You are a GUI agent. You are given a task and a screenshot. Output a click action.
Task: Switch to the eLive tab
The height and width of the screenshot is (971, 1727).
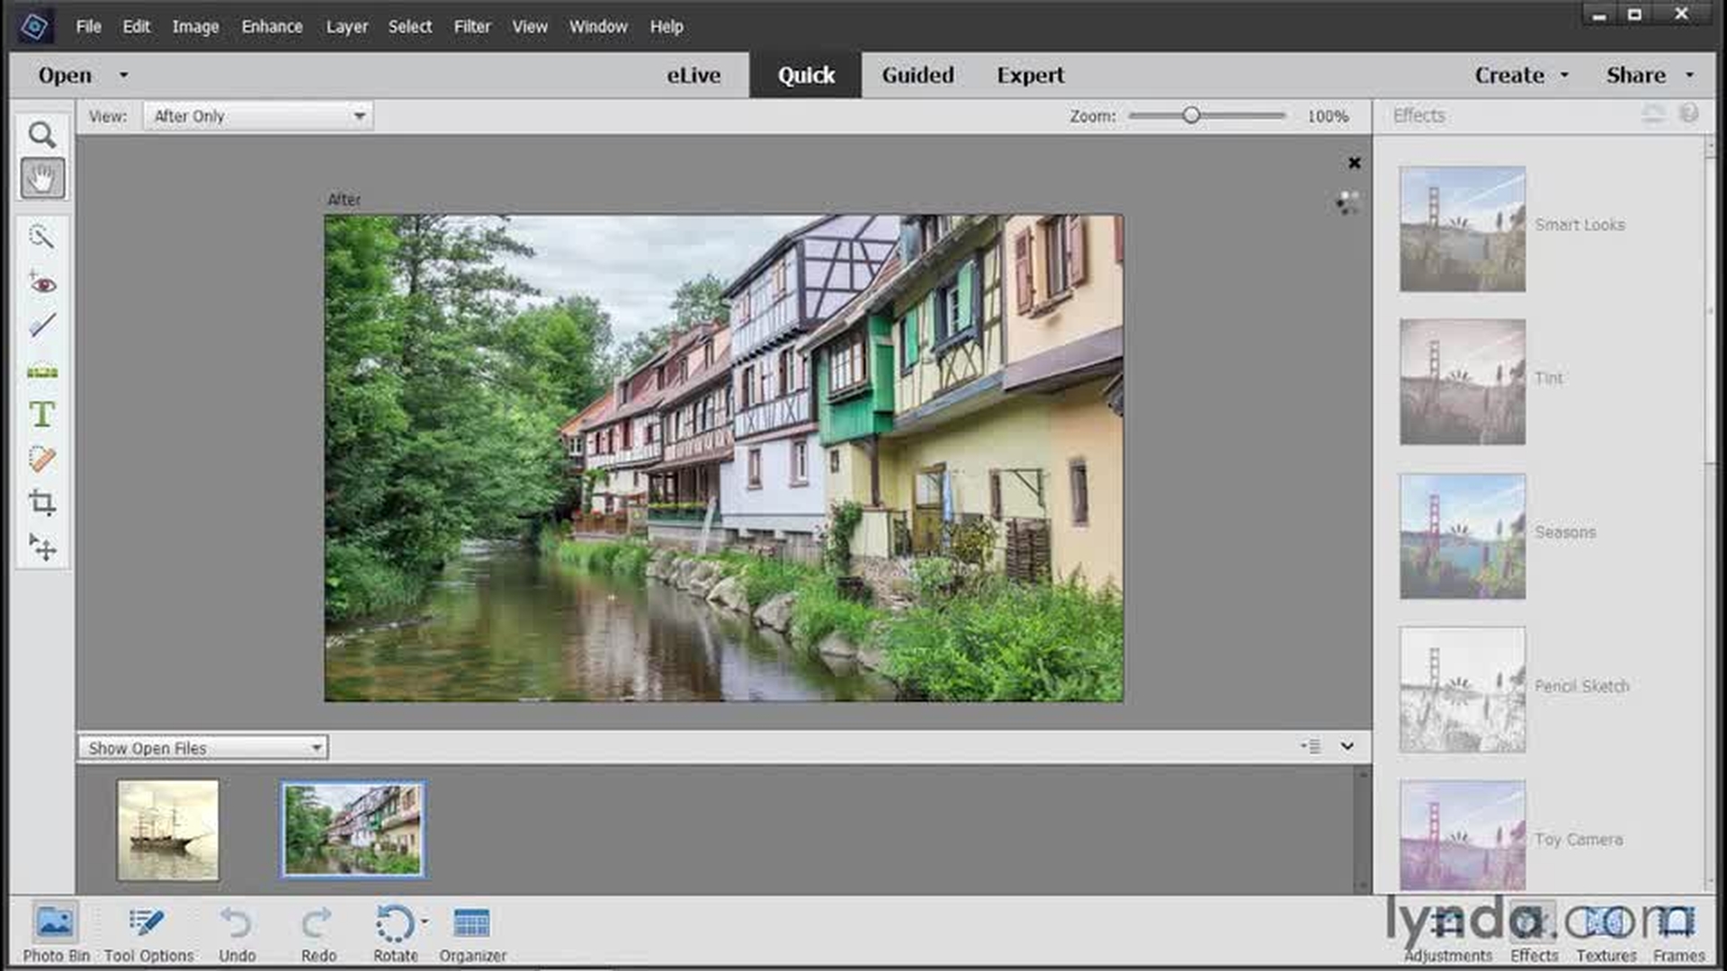tap(693, 76)
